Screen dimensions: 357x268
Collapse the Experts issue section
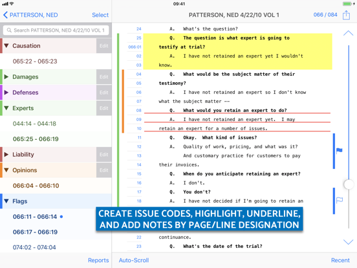[x=6, y=108]
